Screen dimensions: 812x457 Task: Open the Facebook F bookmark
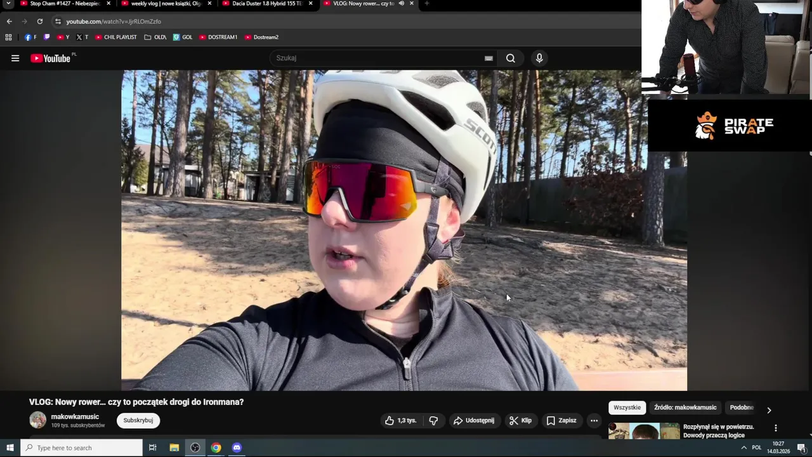pos(30,37)
